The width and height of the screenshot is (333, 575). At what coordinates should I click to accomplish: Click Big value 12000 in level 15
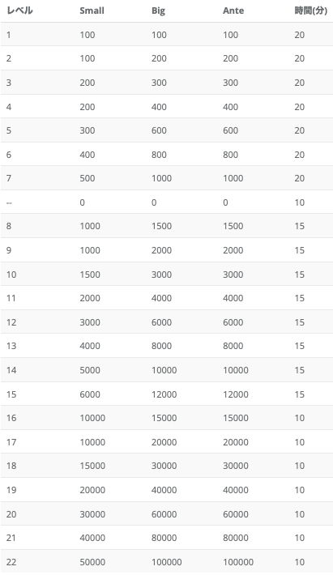click(x=164, y=394)
